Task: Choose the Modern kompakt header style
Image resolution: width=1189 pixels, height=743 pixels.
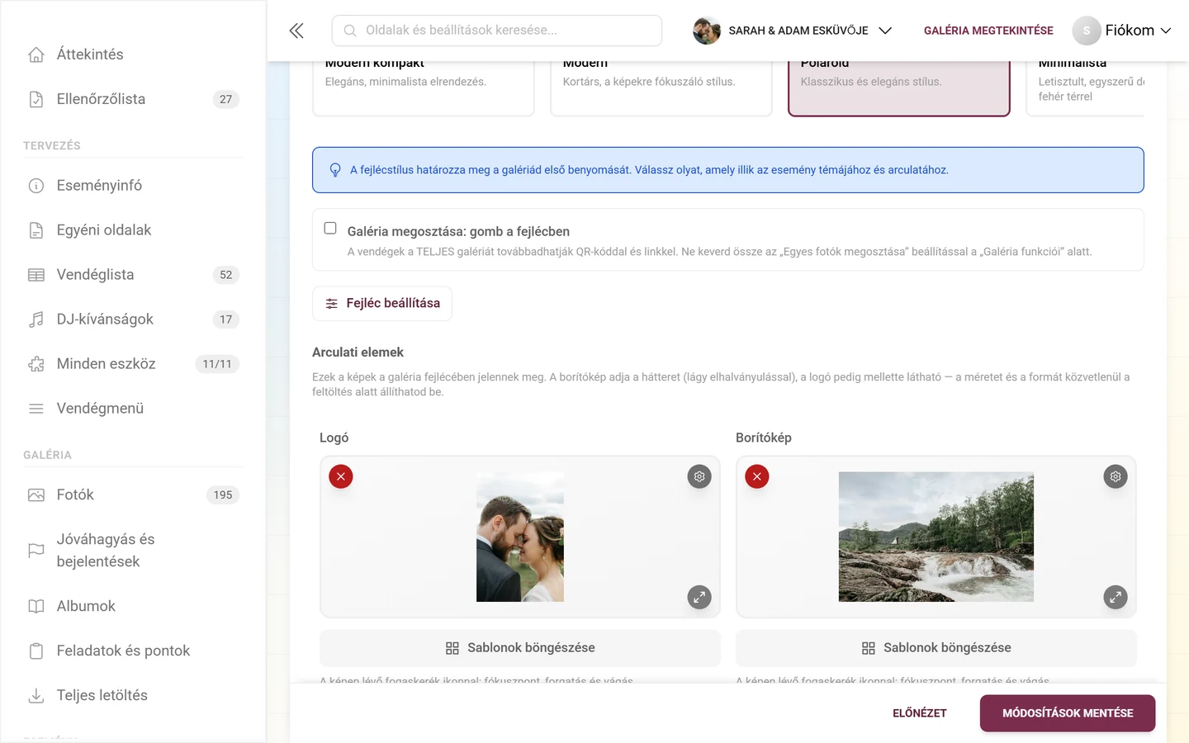Action: coord(424,88)
